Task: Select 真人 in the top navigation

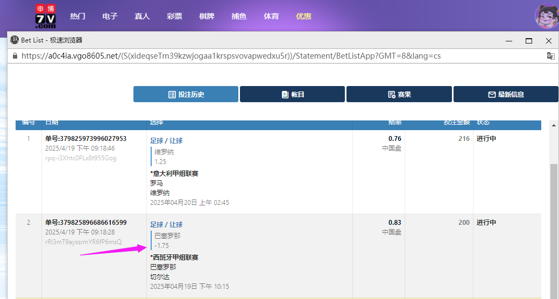Action: tap(142, 16)
